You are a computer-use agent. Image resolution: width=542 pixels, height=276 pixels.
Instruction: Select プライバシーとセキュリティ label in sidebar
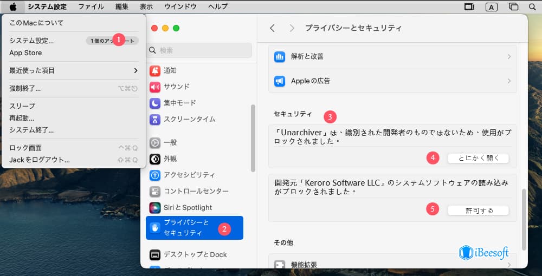click(186, 228)
